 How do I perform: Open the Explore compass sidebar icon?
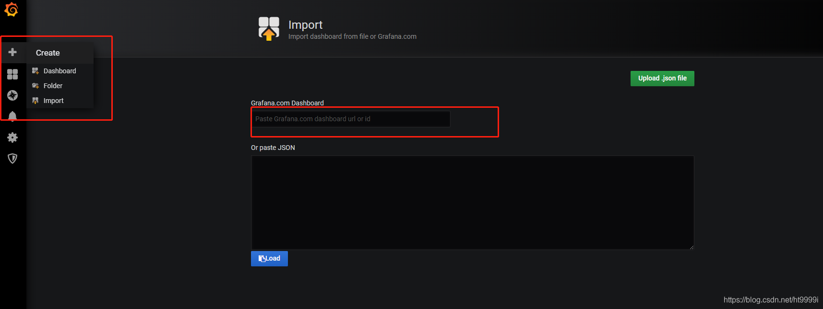tap(12, 95)
